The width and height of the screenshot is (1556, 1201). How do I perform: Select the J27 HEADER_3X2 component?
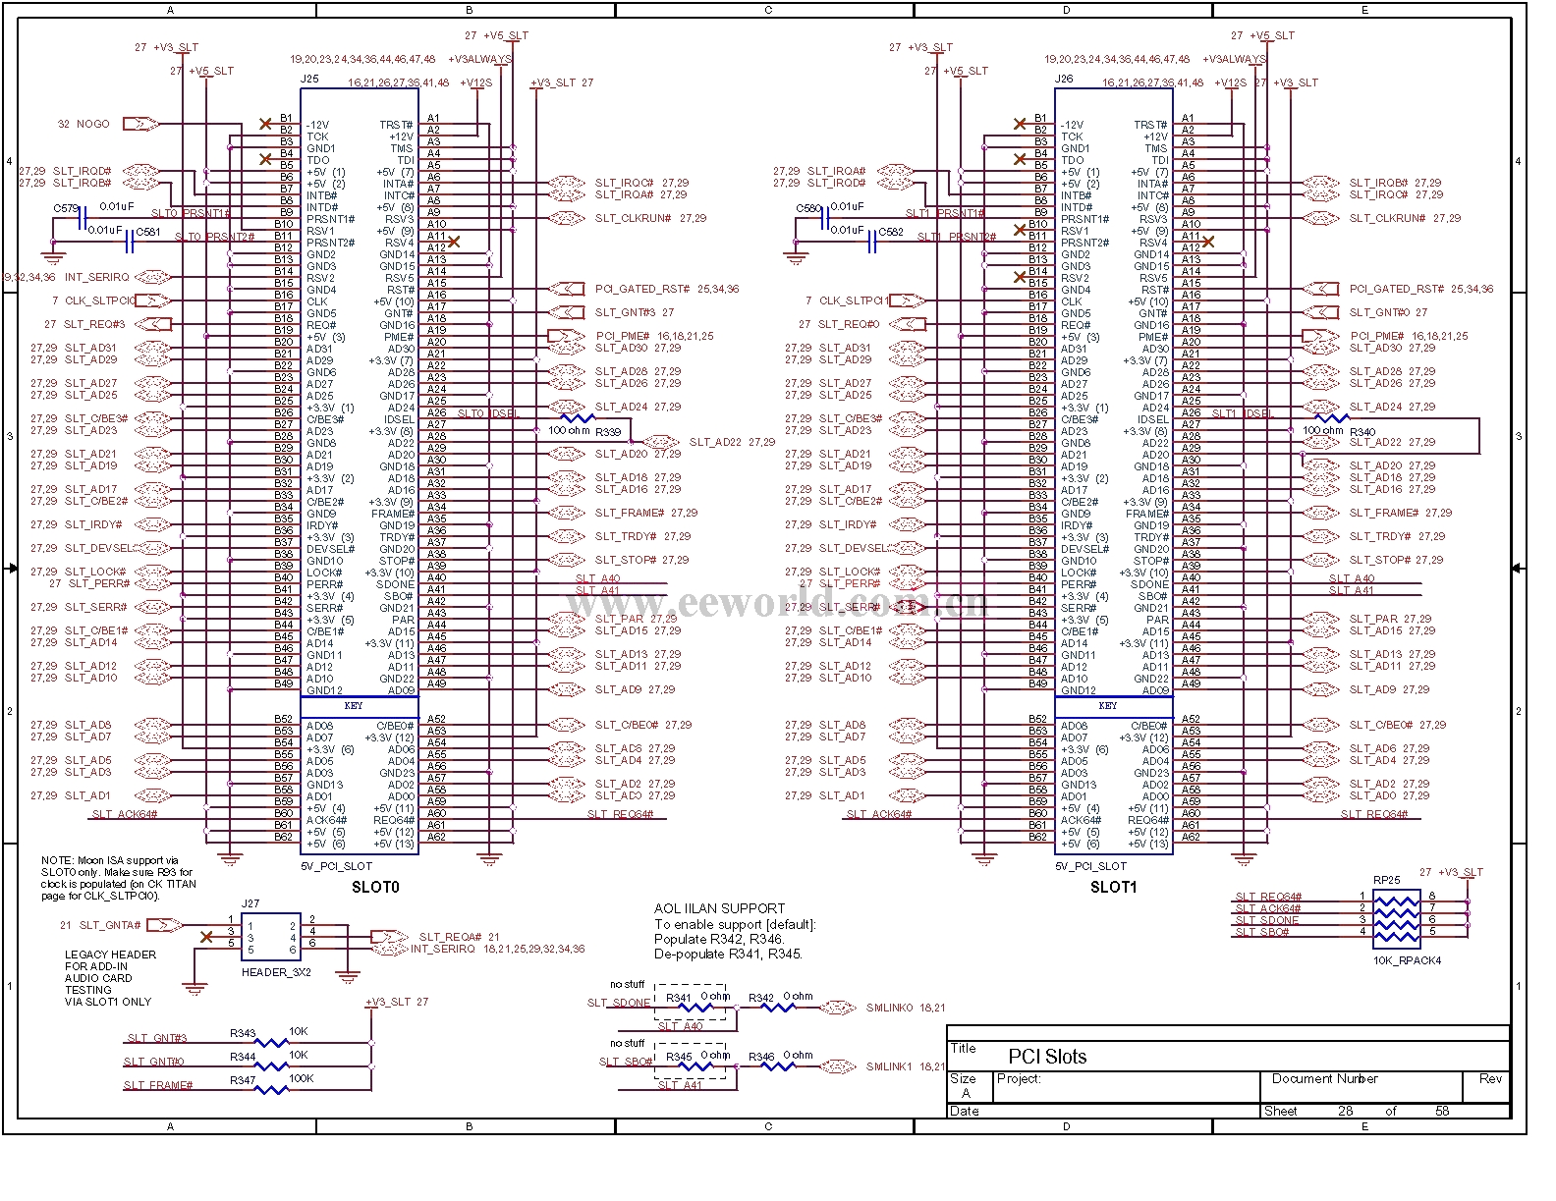coord(269,937)
